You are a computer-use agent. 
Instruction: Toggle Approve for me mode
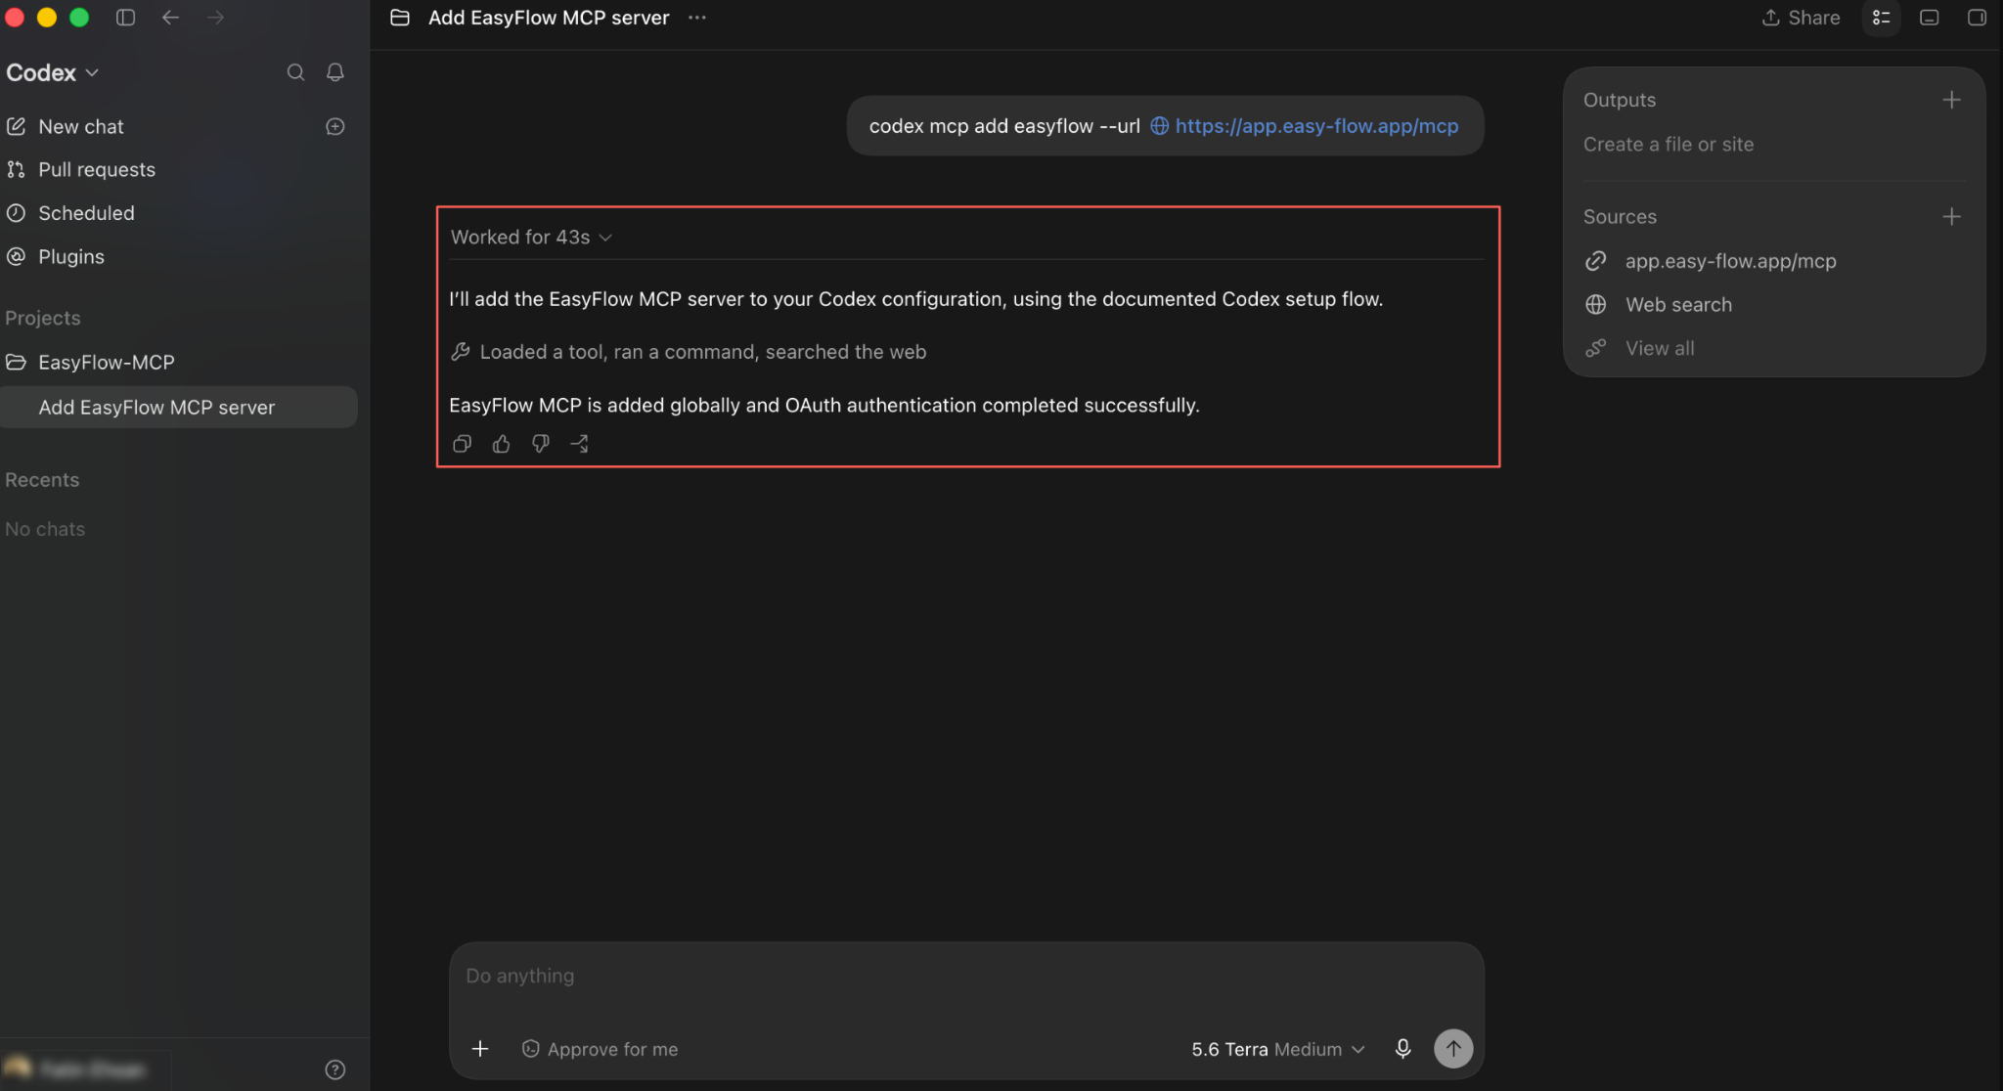600,1049
